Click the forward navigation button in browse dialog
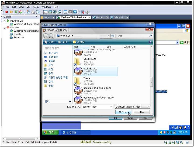Viewport: 194px width, 147px height. [x=51, y=36]
